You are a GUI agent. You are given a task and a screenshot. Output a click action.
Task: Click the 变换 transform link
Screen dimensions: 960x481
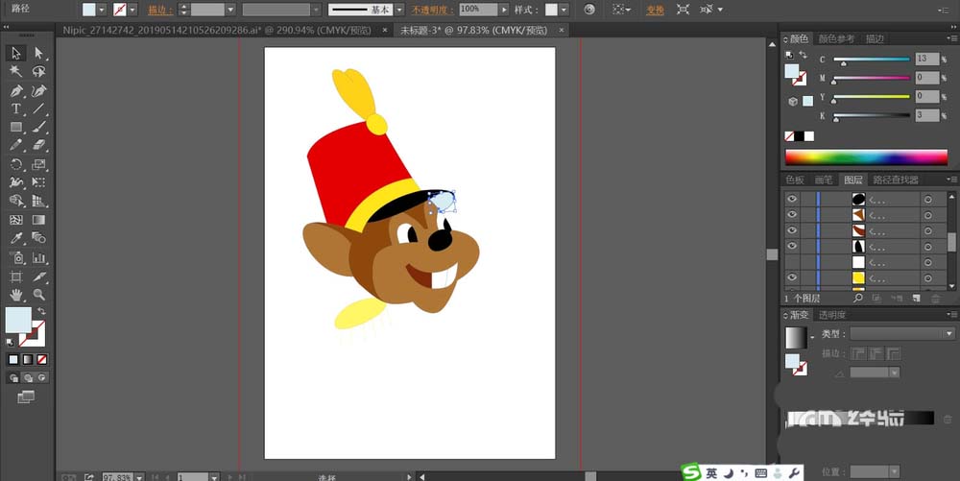click(x=655, y=10)
